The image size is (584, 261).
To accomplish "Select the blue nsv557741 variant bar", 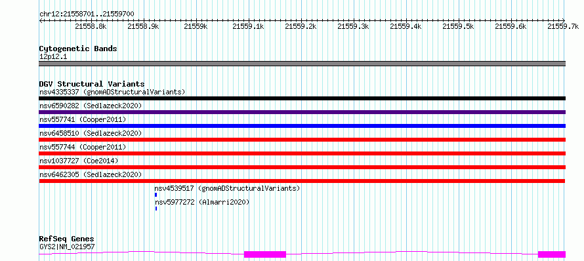I will 302,126.
